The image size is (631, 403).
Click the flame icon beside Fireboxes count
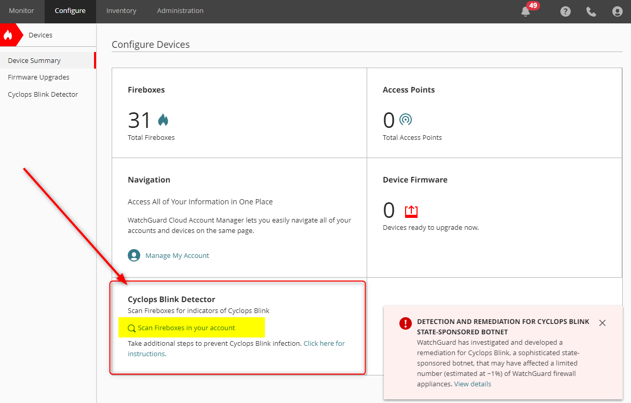(x=163, y=120)
